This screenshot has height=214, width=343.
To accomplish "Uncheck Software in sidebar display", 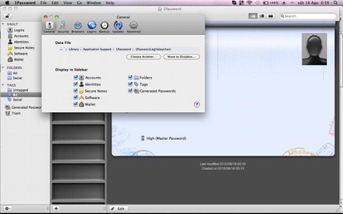I will [76, 98].
